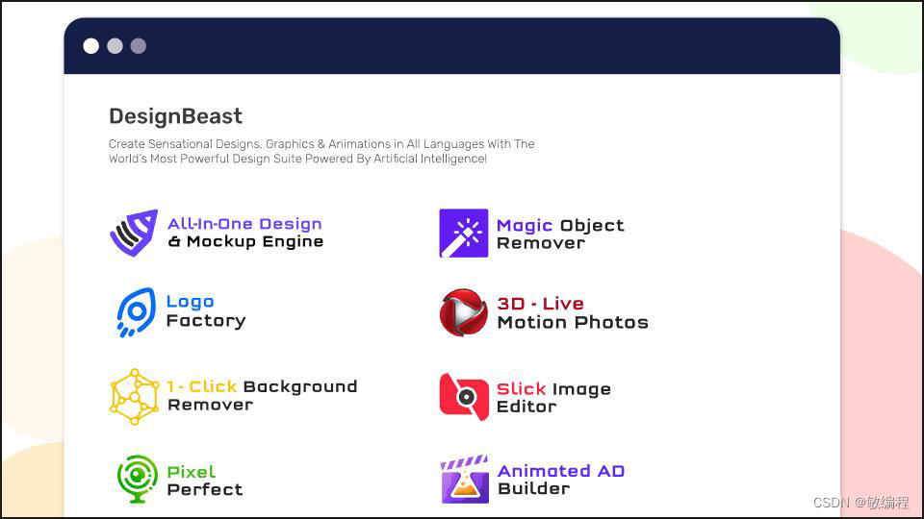Viewport: 924px width, 519px height.
Task: Click the Animated AD Builder clapperboard icon
Action: (x=465, y=479)
